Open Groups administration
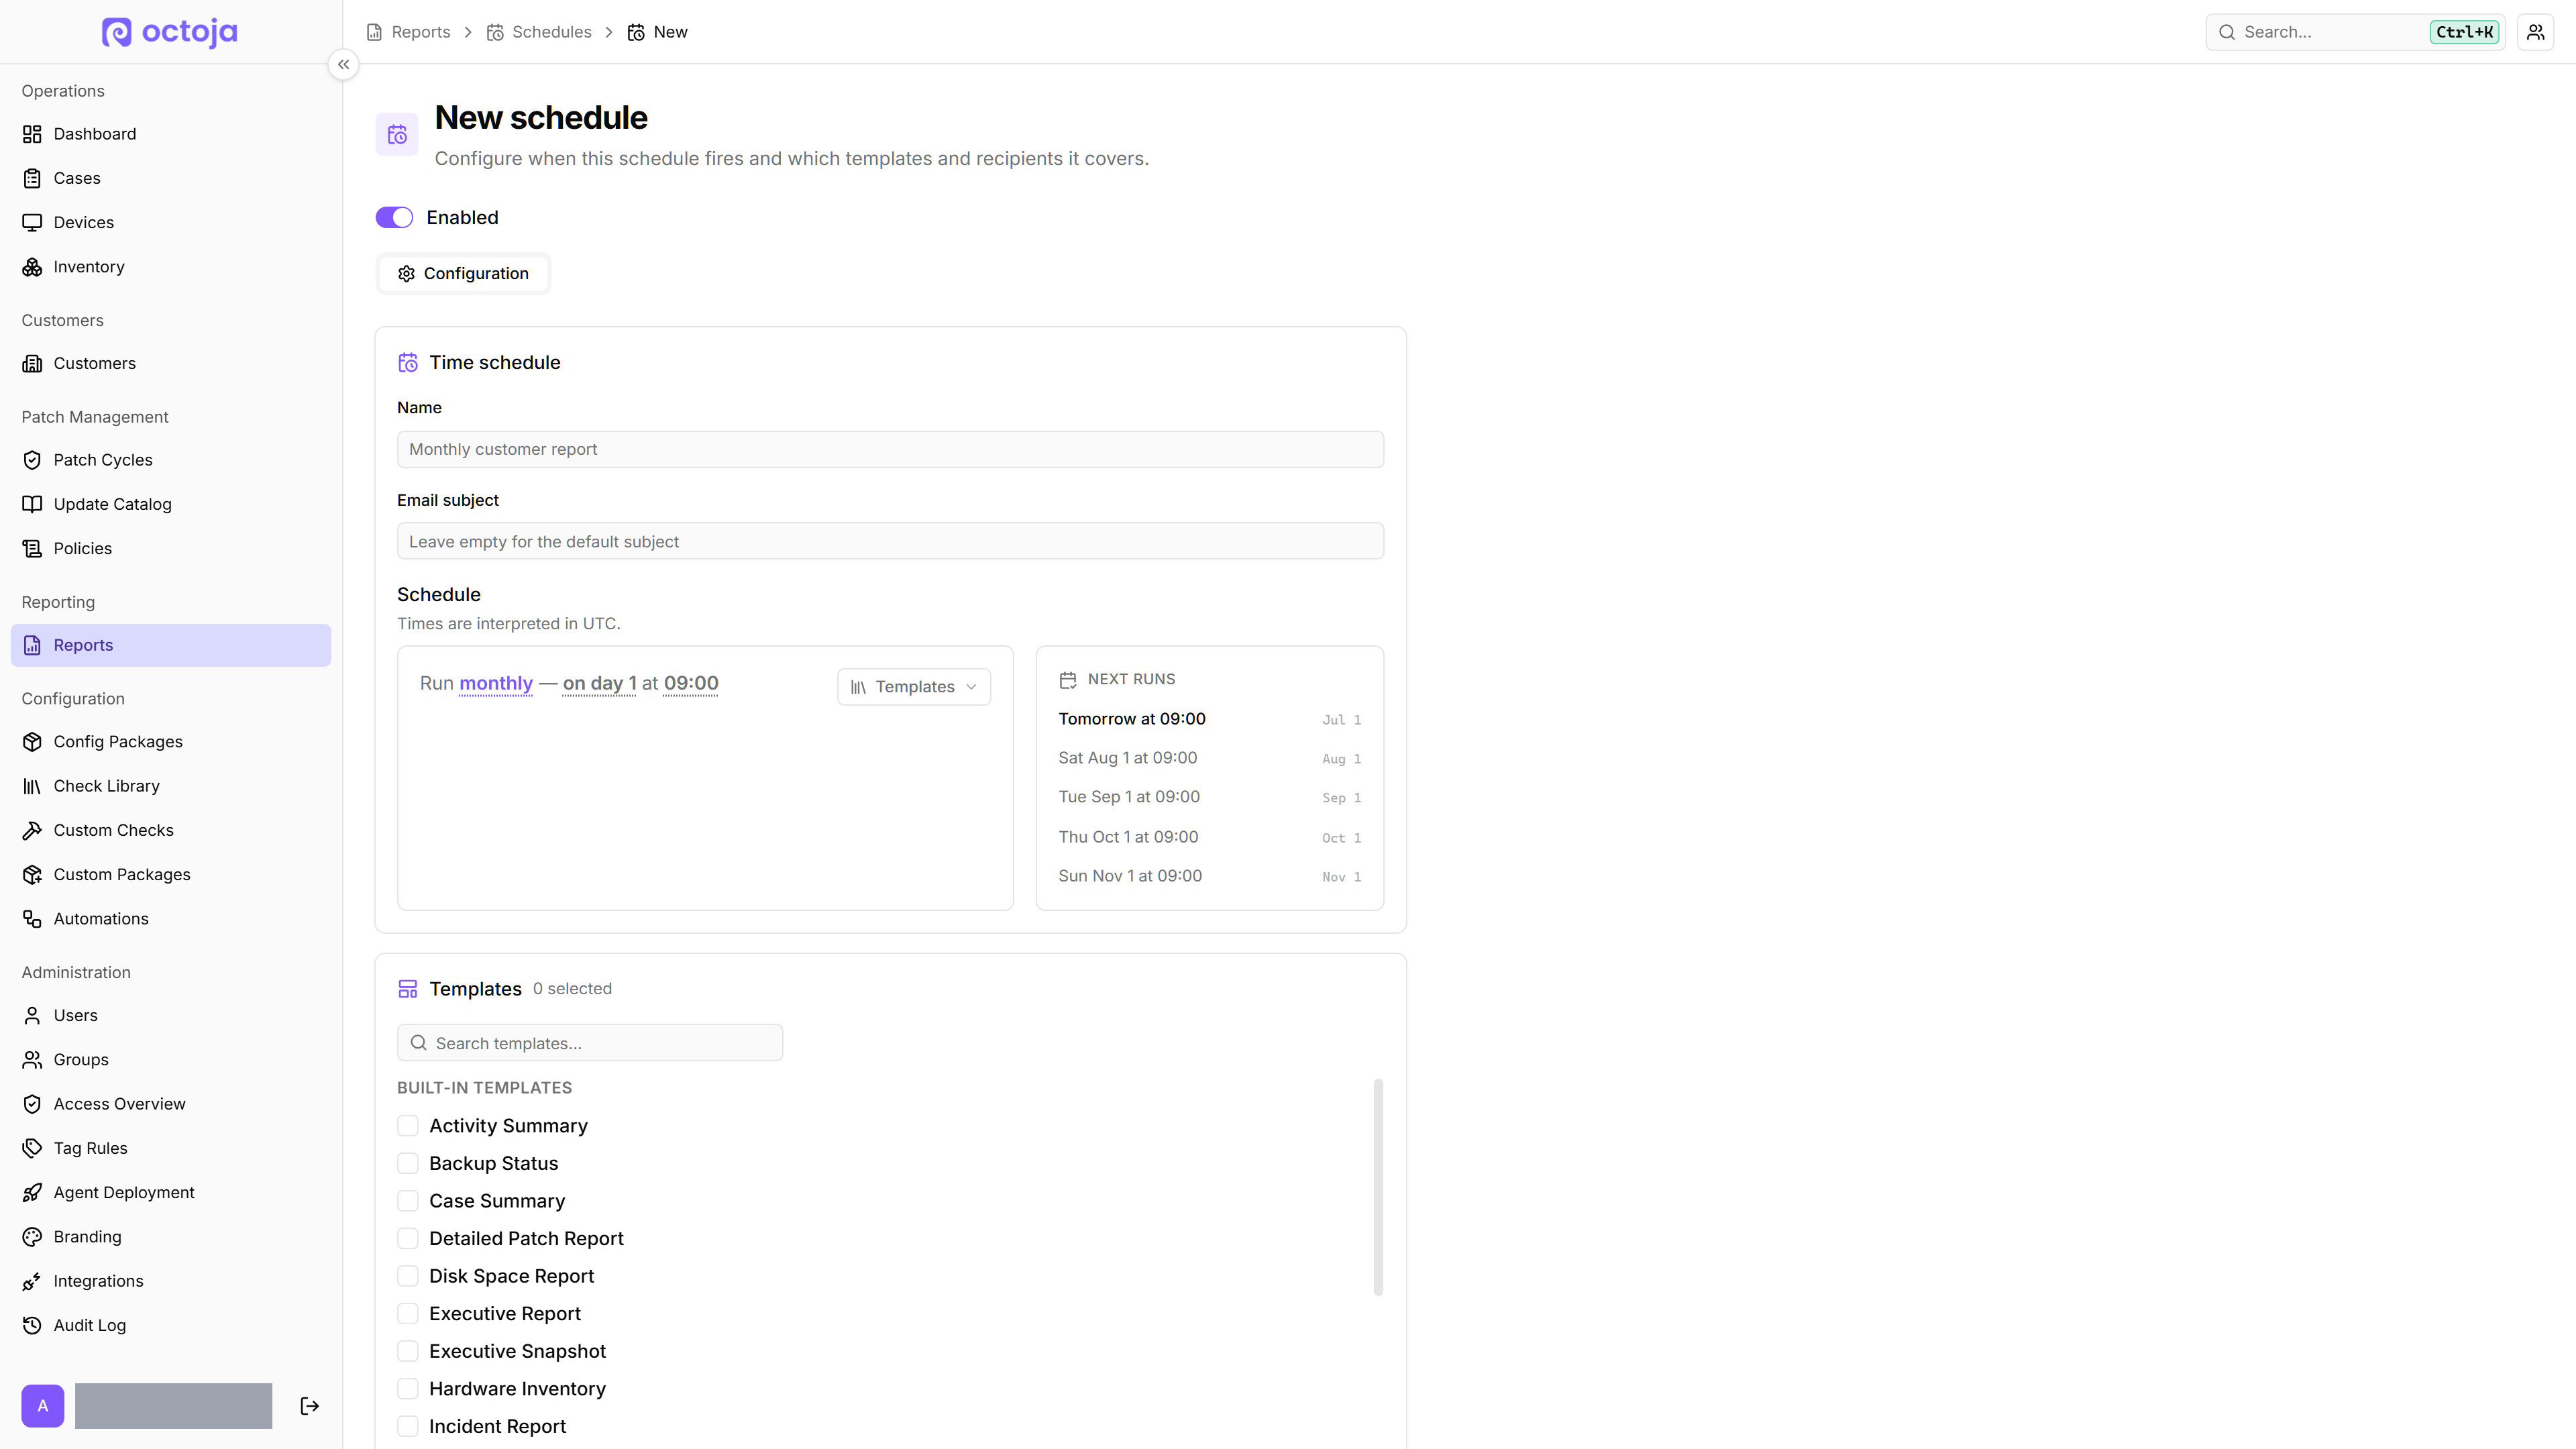The image size is (2576, 1449). 171,1059
